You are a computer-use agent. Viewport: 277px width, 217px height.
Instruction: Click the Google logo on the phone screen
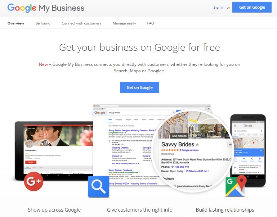248,126
